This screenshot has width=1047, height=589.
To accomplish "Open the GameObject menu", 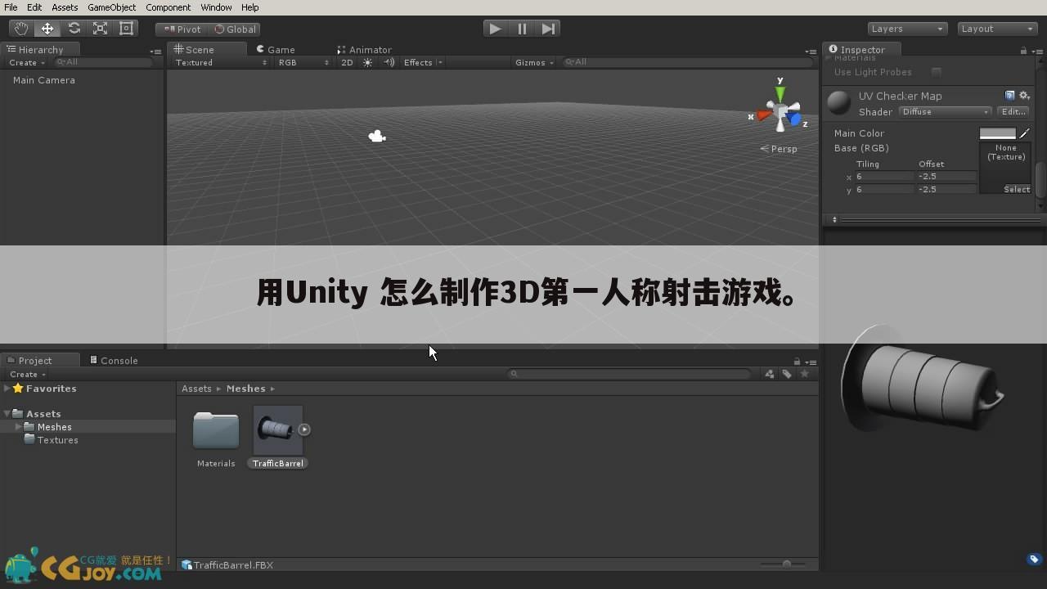I will [x=111, y=7].
